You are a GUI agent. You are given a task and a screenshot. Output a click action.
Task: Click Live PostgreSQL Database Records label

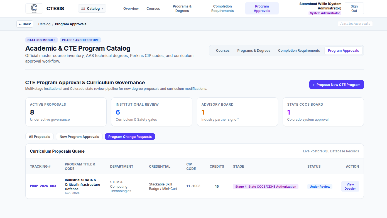click(331, 151)
